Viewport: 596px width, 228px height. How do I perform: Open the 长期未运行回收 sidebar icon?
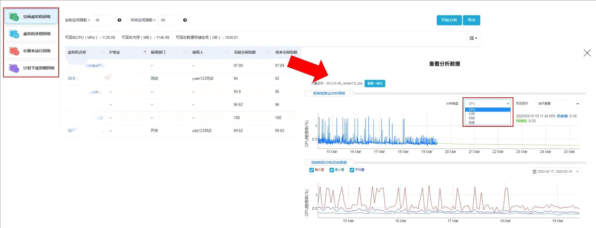(14, 51)
